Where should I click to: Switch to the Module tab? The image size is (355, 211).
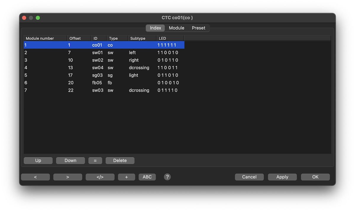pyautogui.click(x=176, y=28)
